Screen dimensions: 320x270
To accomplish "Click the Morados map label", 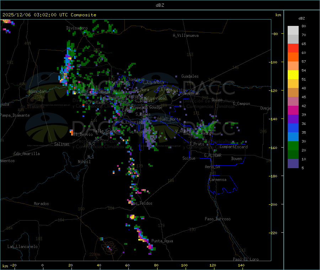I will [x=41, y=204].
